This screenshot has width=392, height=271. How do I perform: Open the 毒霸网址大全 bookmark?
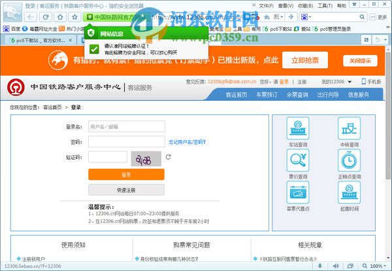point(40,29)
